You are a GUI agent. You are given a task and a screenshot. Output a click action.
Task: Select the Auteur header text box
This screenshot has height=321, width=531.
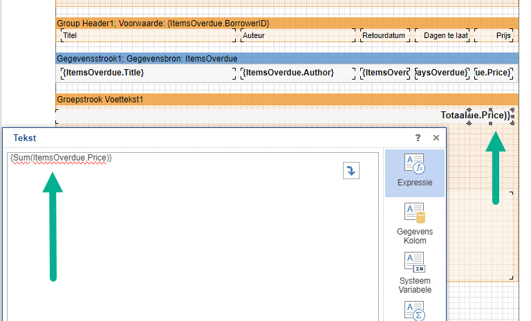pos(297,35)
